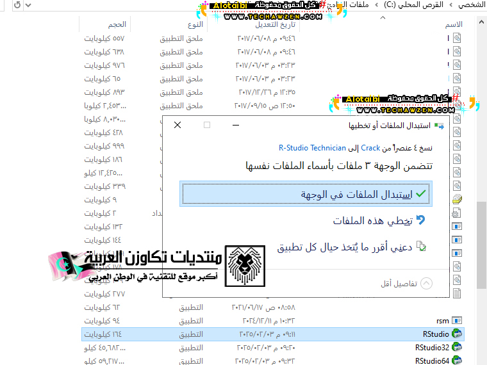Image resolution: width=487 pixels, height=365 pixels.
Task: Select file name RStudio64
Action: click(432, 361)
